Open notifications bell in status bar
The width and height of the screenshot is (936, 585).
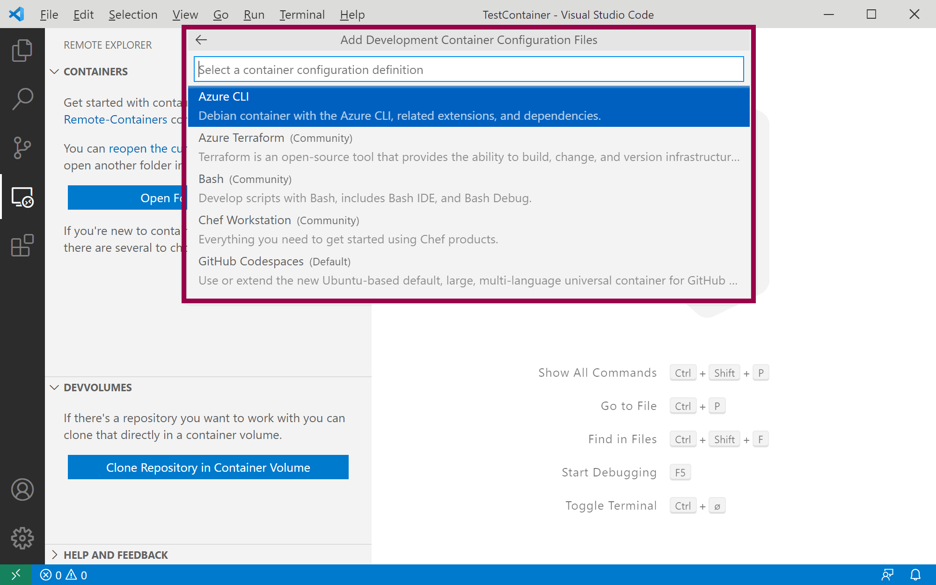915,575
